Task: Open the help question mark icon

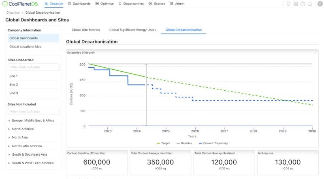Action: pos(303,4)
